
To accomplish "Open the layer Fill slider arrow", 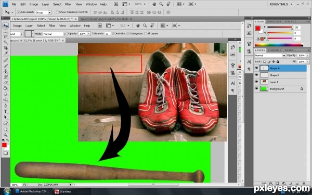I will click(x=308, y=62).
